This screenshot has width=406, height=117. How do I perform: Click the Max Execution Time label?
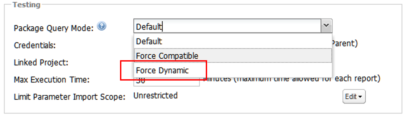click(52, 79)
